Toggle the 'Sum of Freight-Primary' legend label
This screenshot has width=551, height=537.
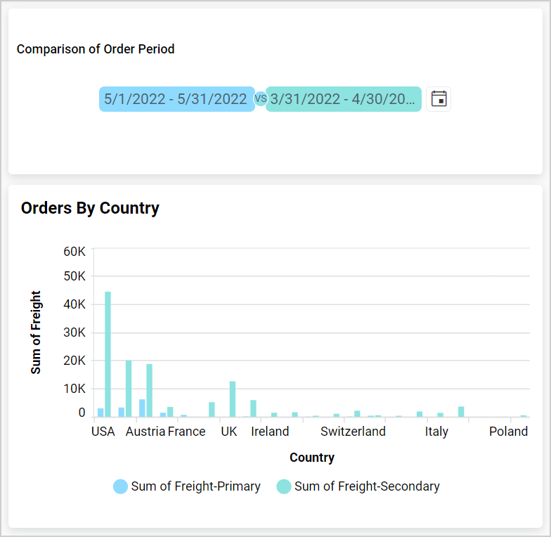pyautogui.click(x=195, y=486)
